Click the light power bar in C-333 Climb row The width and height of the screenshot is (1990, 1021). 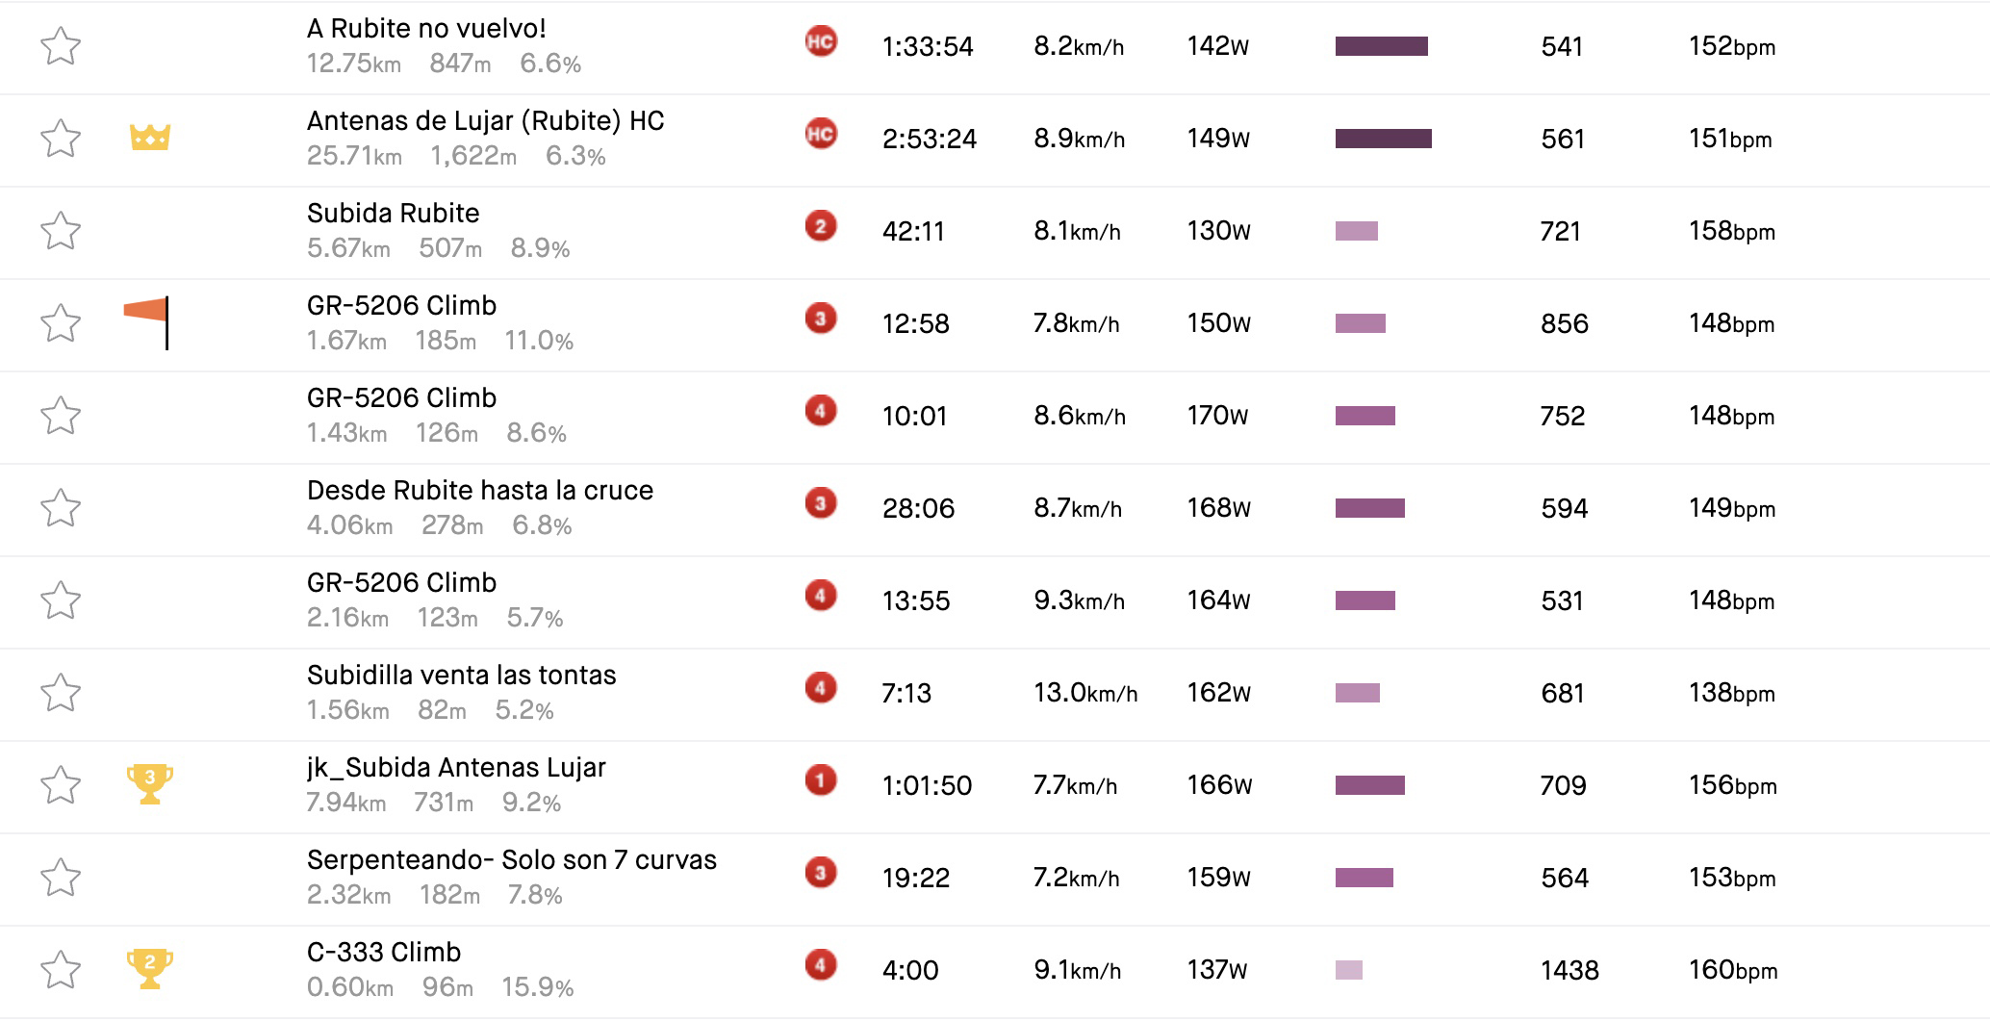click(1348, 970)
